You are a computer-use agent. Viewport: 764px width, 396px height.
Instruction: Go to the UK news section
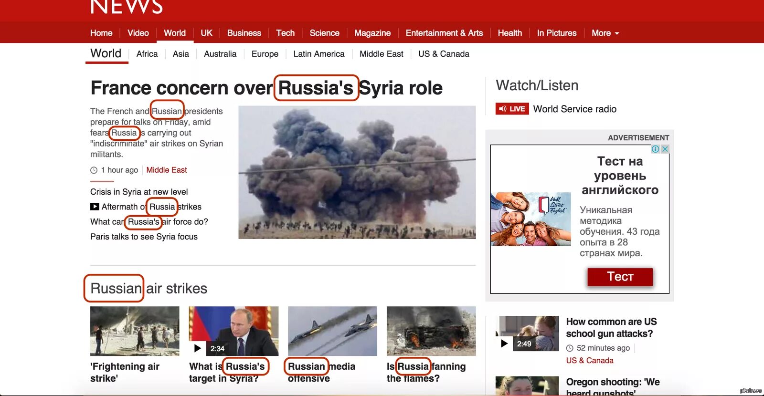click(x=206, y=33)
